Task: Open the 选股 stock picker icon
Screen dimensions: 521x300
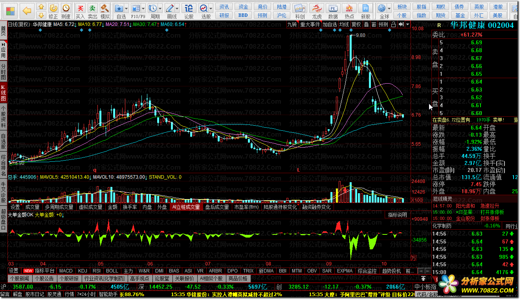Action: [x=204, y=8]
